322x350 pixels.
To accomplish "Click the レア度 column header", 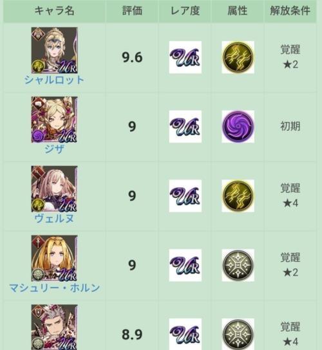I will [185, 11].
